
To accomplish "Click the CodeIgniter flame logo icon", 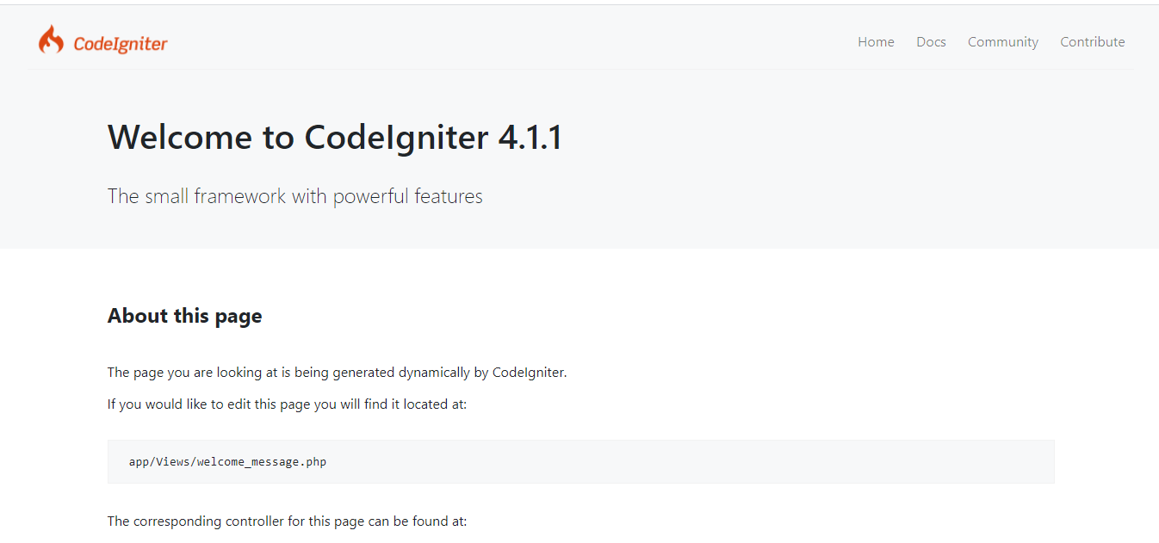I will pyautogui.click(x=50, y=39).
